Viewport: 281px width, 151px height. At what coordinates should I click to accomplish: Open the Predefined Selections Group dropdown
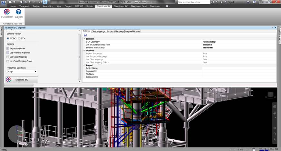(x=22, y=72)
